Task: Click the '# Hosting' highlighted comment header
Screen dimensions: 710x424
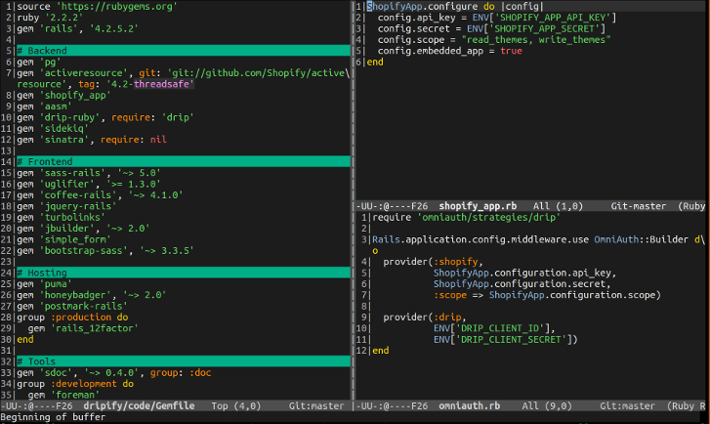Action: (x=184, y=273)
